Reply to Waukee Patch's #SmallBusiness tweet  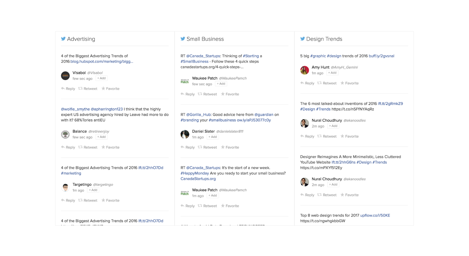point(188,94)
